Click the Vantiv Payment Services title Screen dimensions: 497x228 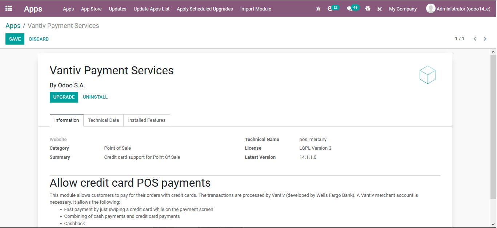[x=112, y=70]
